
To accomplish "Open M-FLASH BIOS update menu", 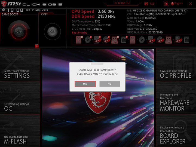I will [x=20, y=131].
